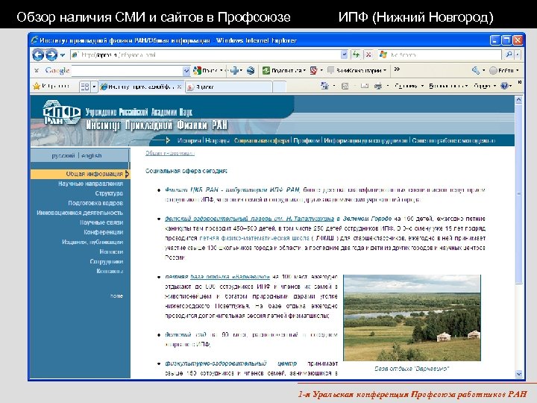Viewport: 537px width, 403px height.
Task: Go forward with the browser Forward arrow
Action: (x=51, y=54)
